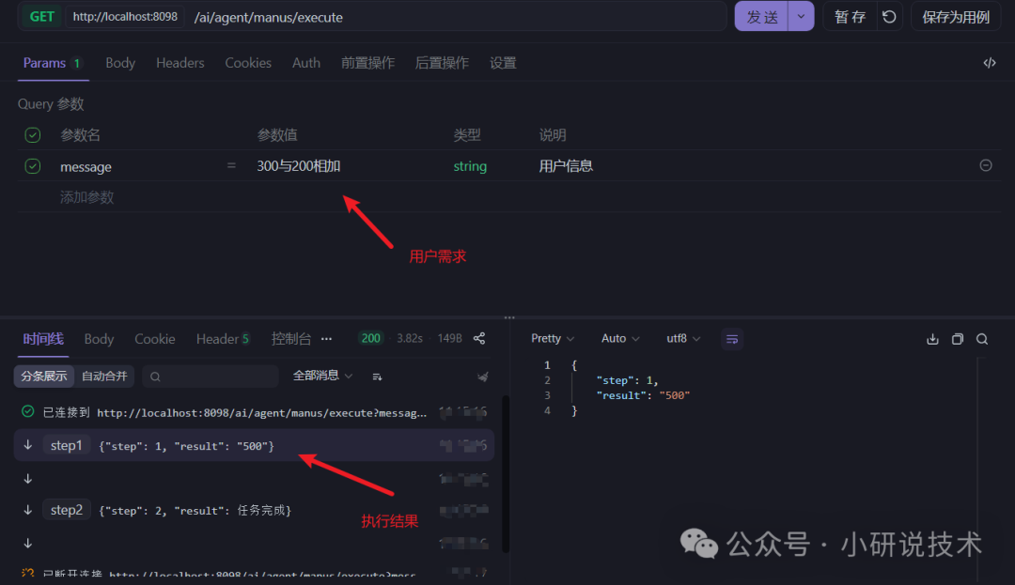Toggle the message parameter checkbox
Screen dimensions: 1015x585
point(32,165)
